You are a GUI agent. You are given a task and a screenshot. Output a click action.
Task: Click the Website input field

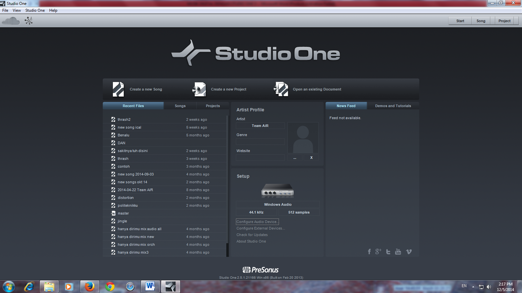[x=260, y=158]
